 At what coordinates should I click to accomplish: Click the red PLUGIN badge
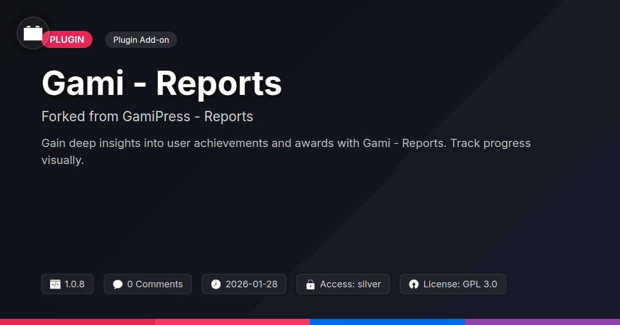pyautogui.click(x=67, y=40)
